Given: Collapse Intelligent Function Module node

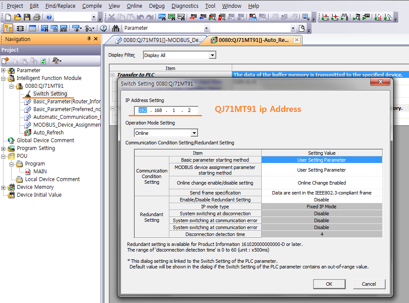Looking at the screenshot, I should [3, 78].
